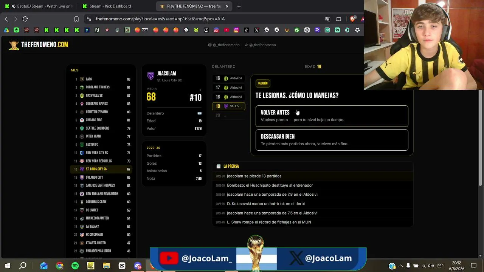Open Spotify from the taskbar
The width and height of the screenshot is (484, 272).
75,266
